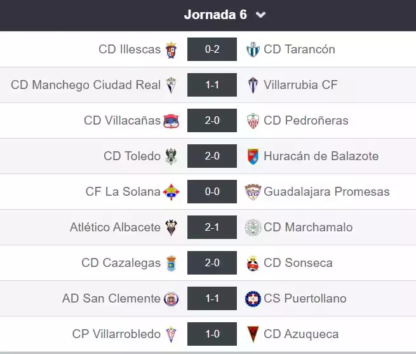416x354 pixels.
Task: Open the AD San Clemente team link
Action: pos(111,299)
